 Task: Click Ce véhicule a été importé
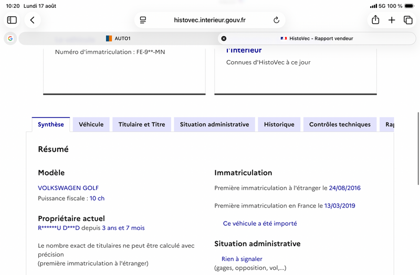point(260,224)
